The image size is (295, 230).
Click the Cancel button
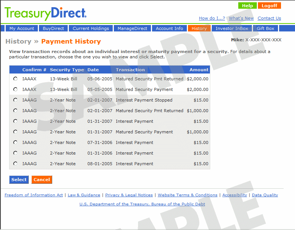42,180
